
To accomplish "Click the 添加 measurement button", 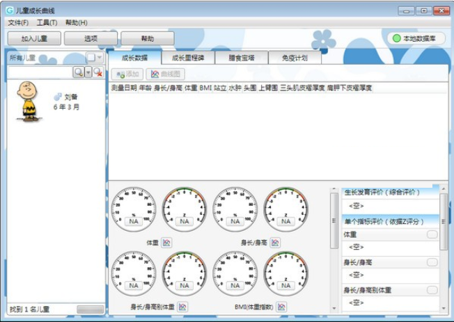I will [x=127, y=74].
